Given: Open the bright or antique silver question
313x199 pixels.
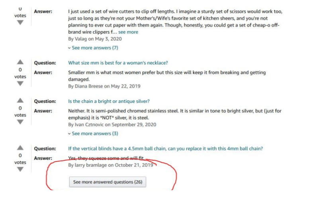Looking at the screenshot, I should coord(109,101).
